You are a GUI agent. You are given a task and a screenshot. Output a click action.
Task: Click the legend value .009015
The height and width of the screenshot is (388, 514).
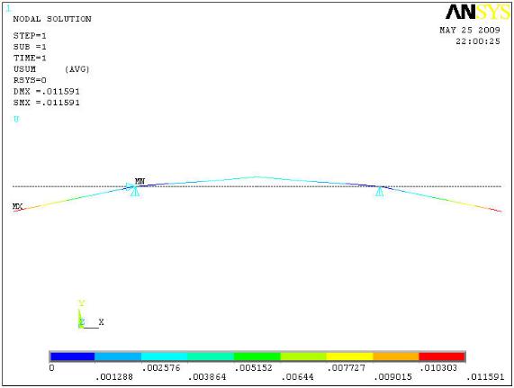392,377
